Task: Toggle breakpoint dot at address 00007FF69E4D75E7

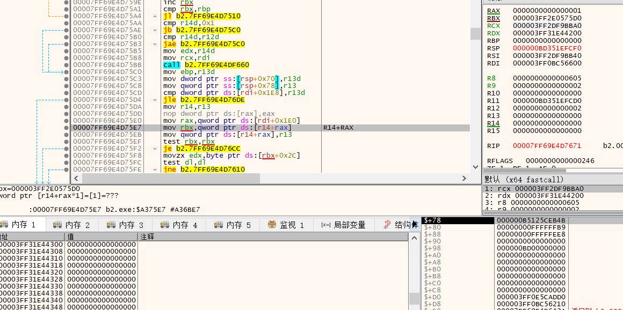Action: coord(66,128)
